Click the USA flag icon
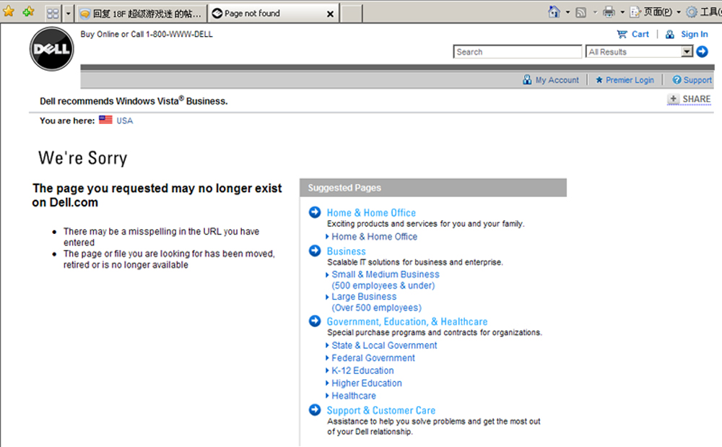 [105, 120]
